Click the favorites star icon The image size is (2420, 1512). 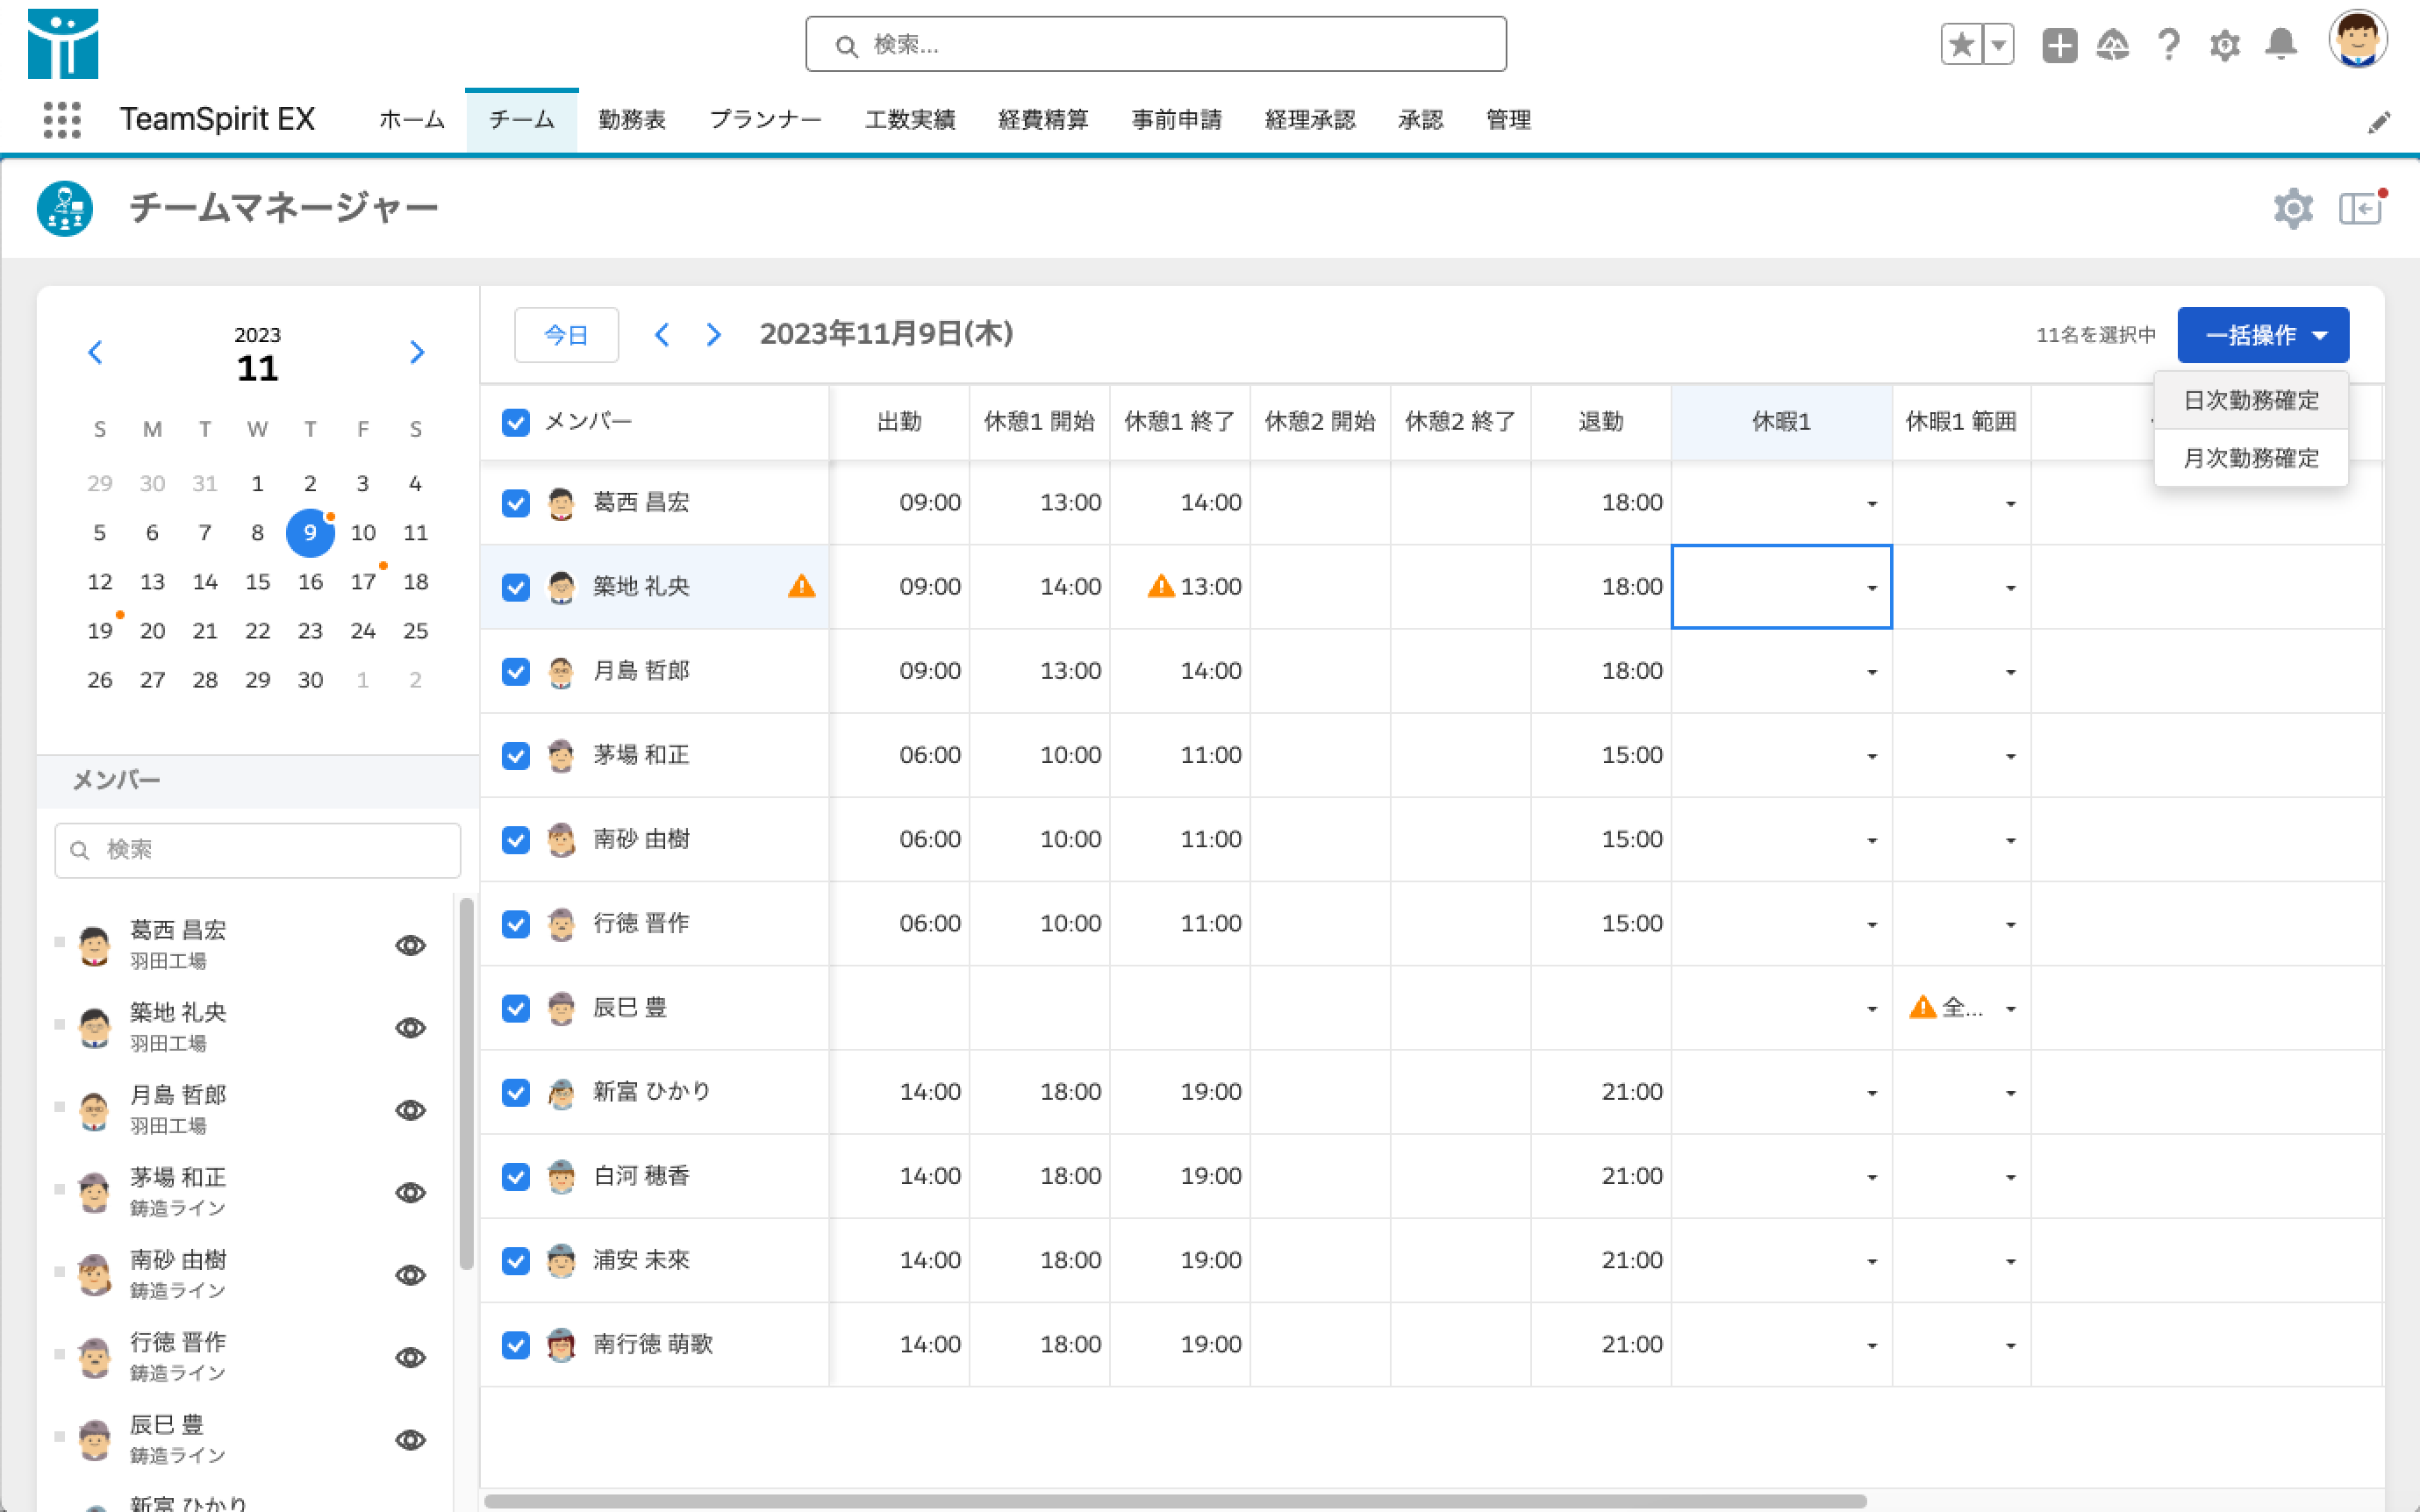coord(1961,45)
